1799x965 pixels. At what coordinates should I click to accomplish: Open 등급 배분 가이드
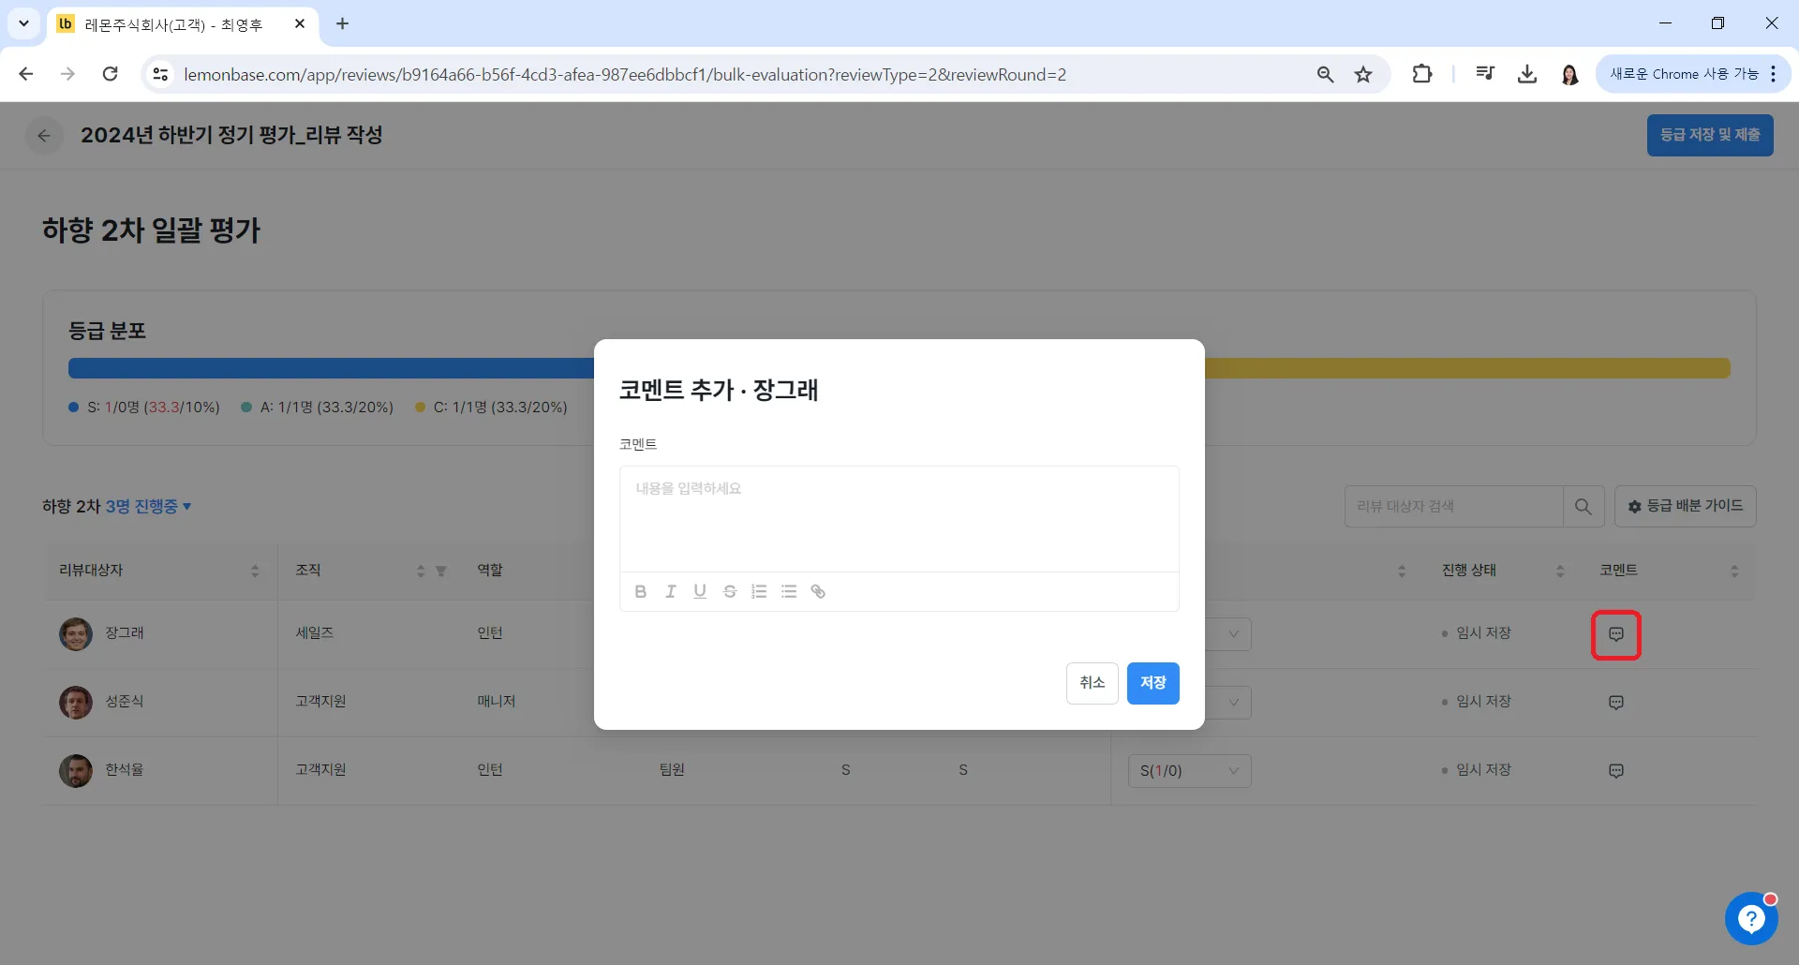[1686, 507]
